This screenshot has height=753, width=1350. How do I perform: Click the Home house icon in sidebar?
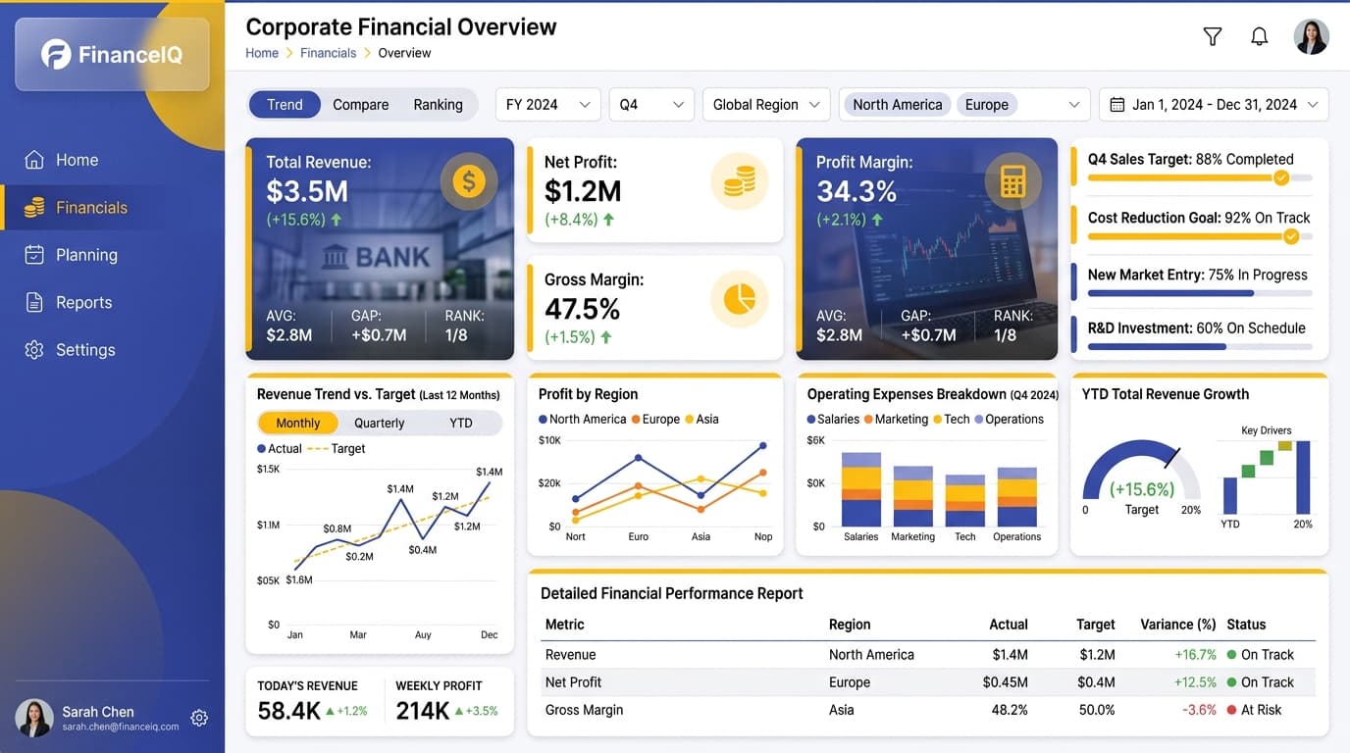[x=34, y=160]
